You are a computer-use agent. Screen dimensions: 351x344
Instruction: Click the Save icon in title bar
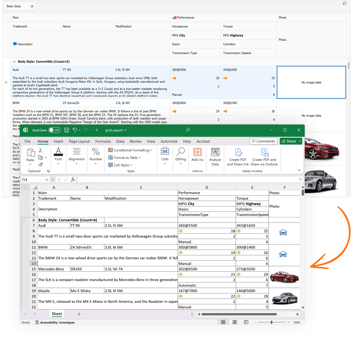(x=67, y=130)
